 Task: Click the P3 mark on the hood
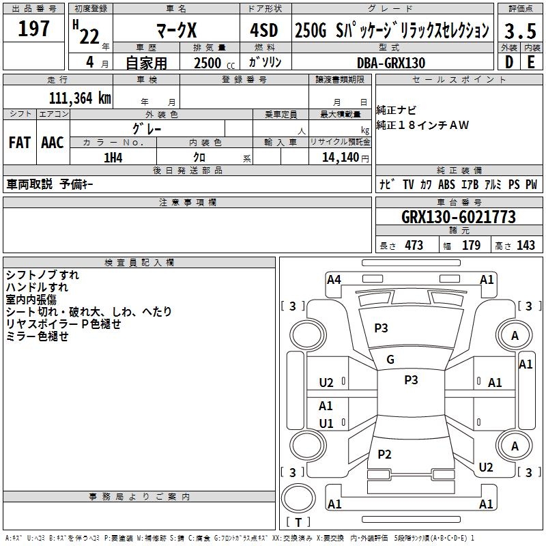point(381,328)
